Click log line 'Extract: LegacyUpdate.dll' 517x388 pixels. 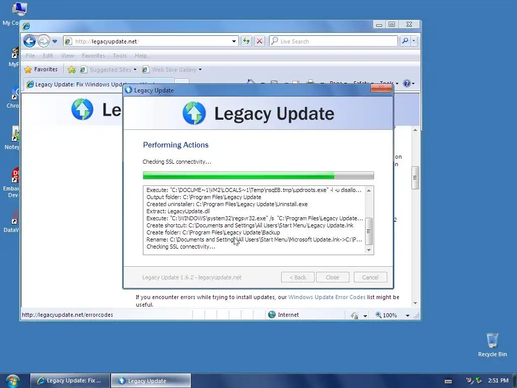[178, 211]
